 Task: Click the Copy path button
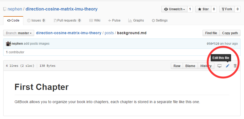(230, 33)
